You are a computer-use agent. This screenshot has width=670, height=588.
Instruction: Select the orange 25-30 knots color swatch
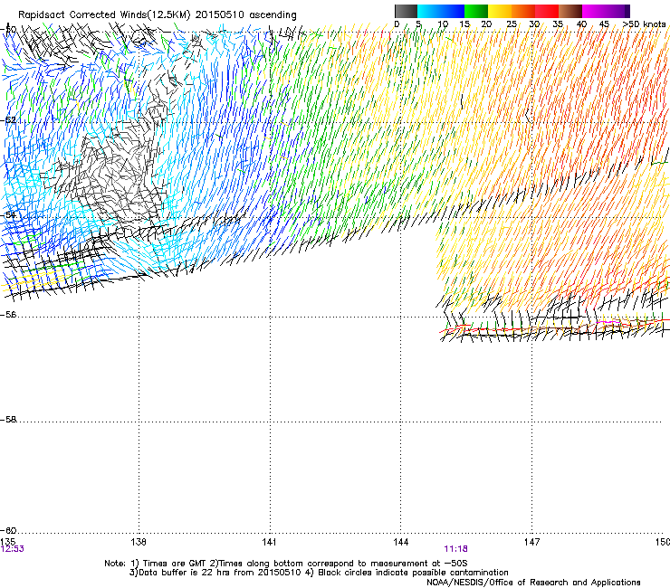[x=523, y=11]
